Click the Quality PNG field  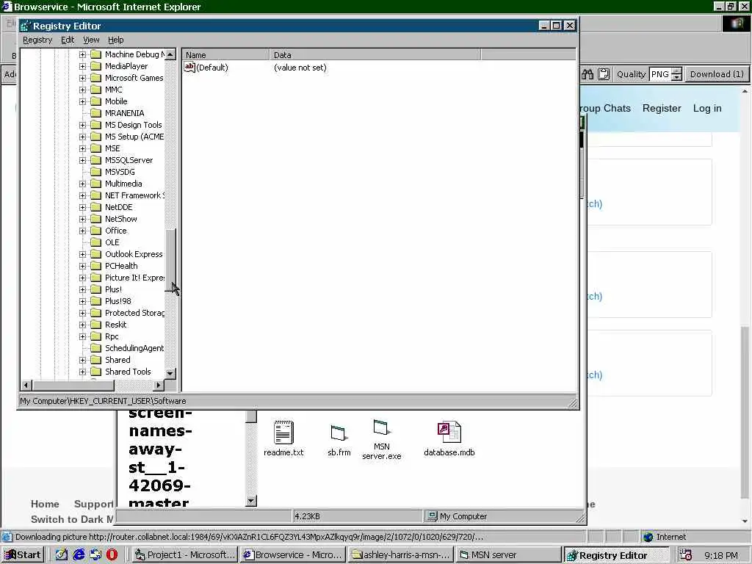point(660,74)
